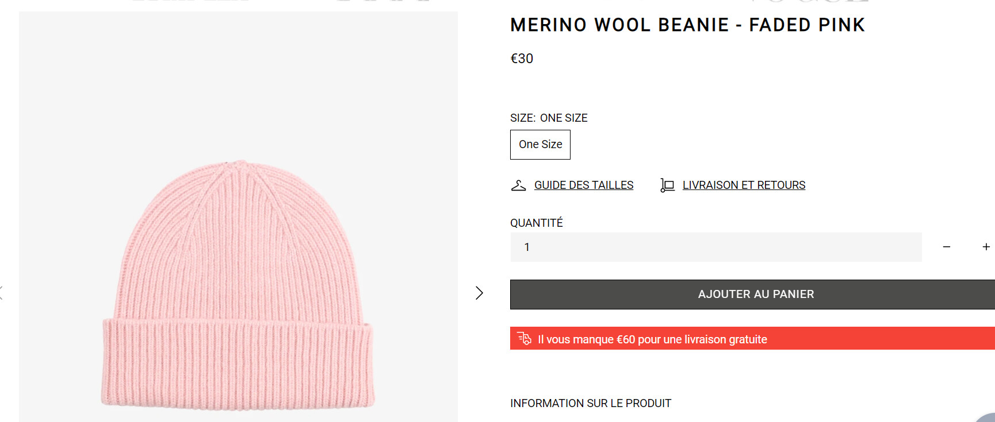This screenshot has width=995, height=422.
Task: Open the Livraison et Retours link
Action: click(744, 185)
